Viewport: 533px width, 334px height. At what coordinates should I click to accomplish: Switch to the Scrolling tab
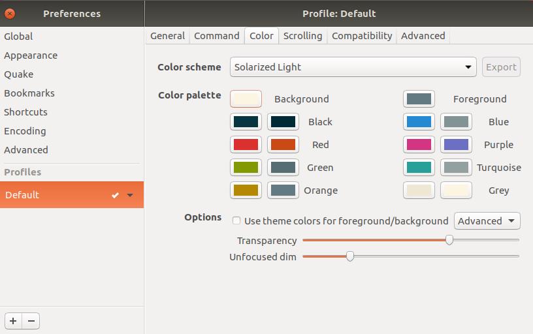point(302,36)
